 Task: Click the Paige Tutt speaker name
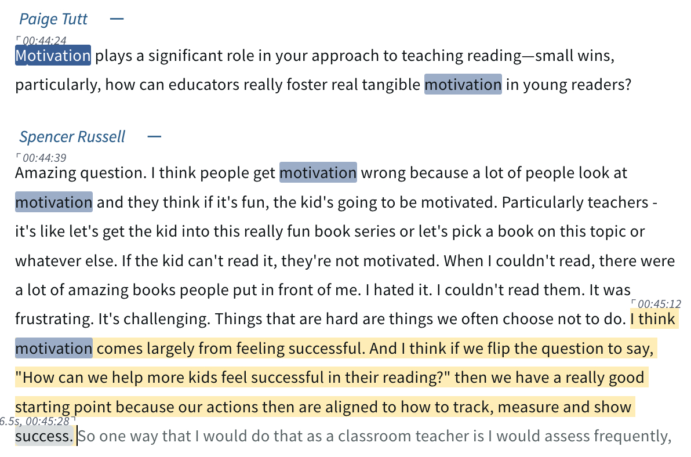tap(53, 19)
